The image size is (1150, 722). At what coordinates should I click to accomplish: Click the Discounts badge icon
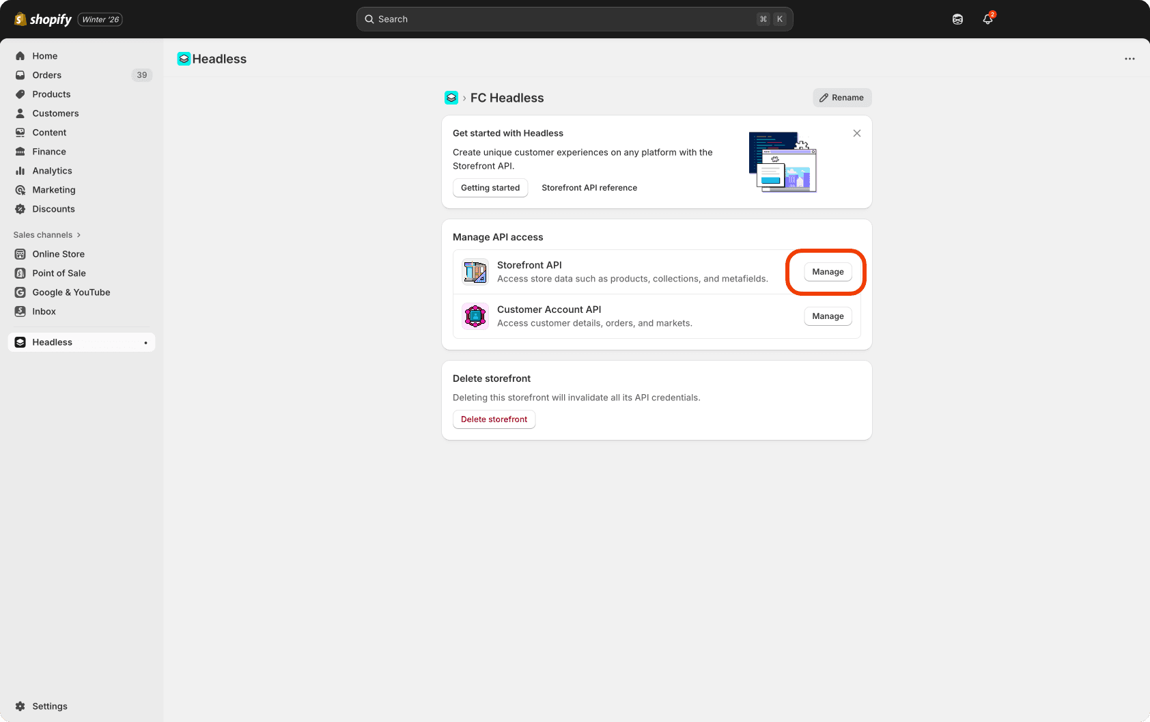click(x=20, y=209)
